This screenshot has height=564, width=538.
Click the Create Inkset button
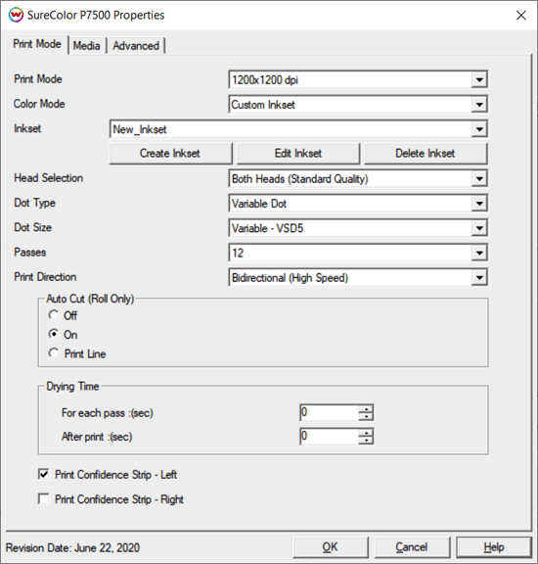pos(170,154)
